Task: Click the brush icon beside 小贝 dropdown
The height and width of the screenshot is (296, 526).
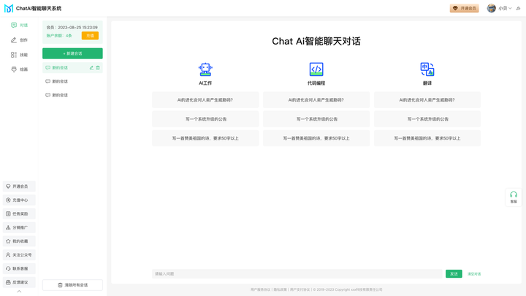Action: [x=518, y=8]
